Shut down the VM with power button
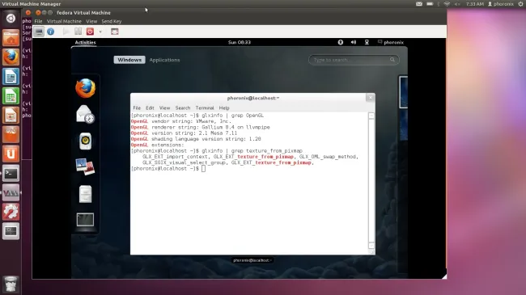The width and height of the screenshot is (526, 295). [x=90, y=32]
